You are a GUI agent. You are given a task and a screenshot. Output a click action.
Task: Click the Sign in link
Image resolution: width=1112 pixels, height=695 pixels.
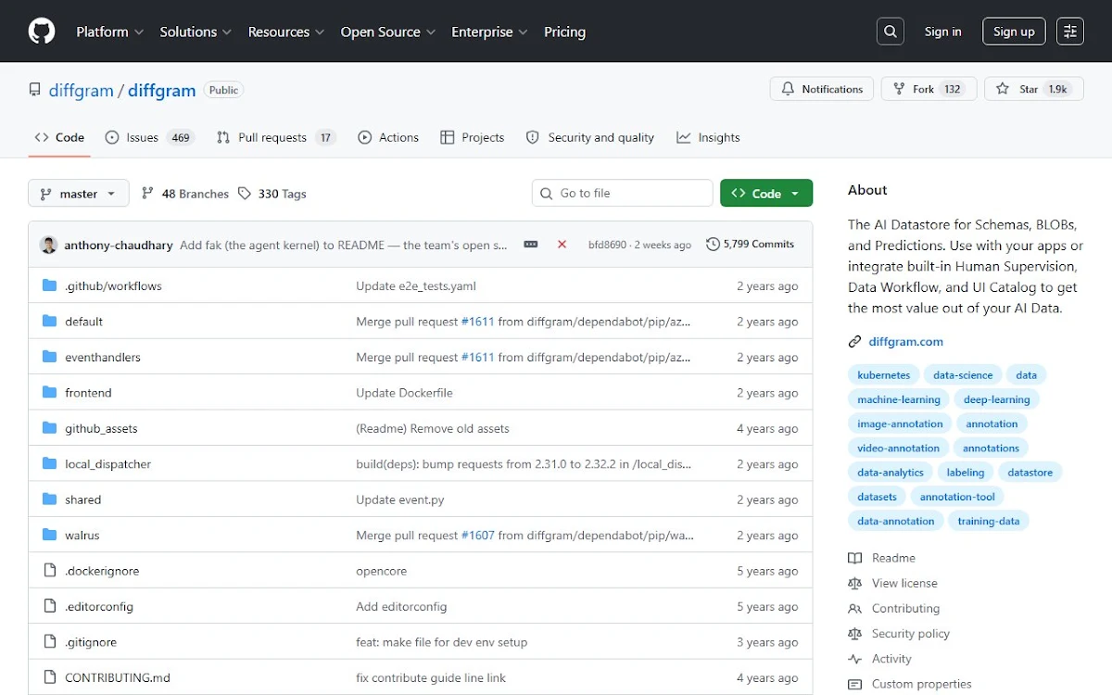pos(942,32)
